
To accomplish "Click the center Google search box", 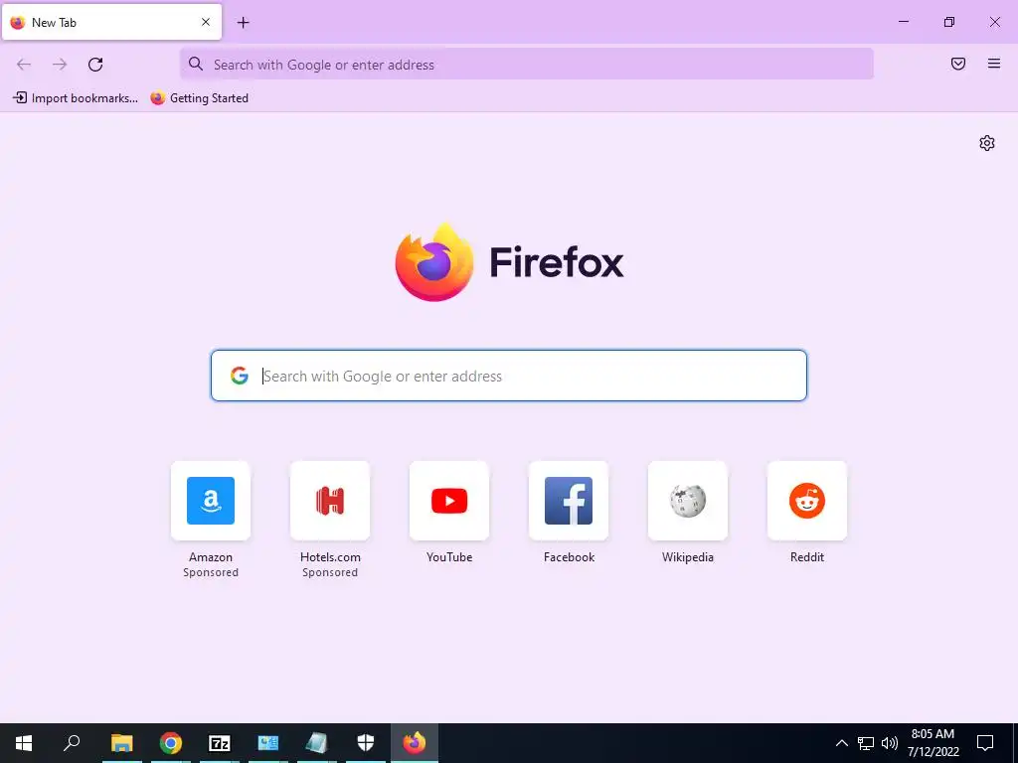I will pos(509,376).
